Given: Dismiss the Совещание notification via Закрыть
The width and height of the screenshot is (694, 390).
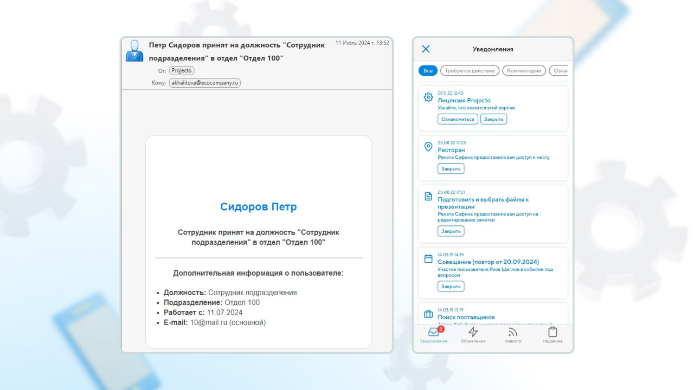Looking at the screenshot, I should click(451, 286).
